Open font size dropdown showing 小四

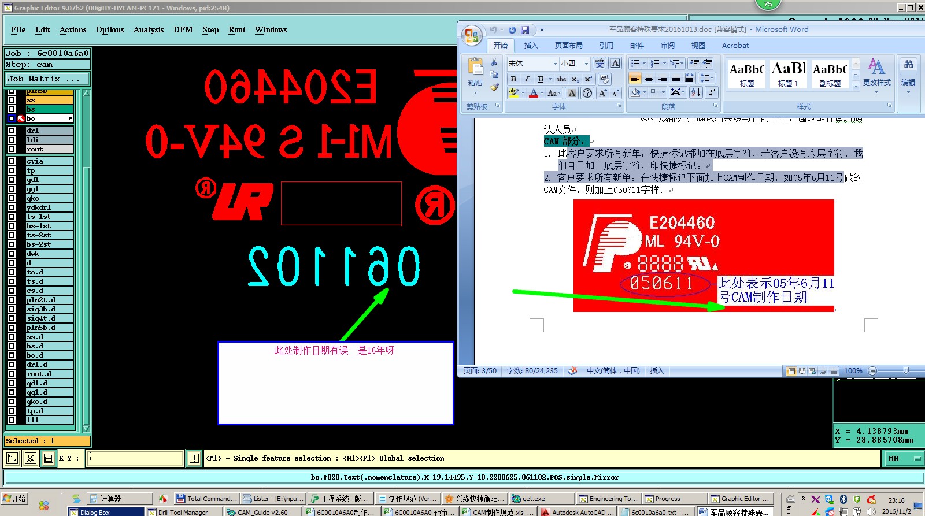[x=586, y=64]
